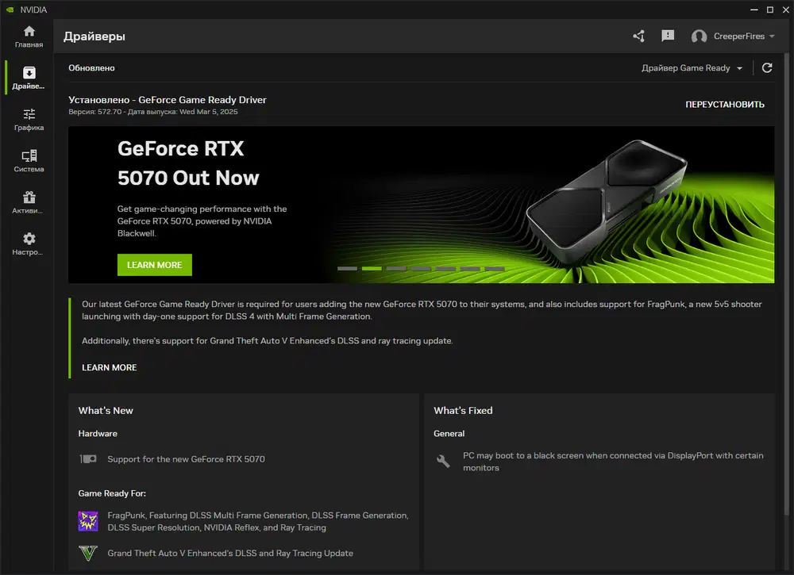Open the Графика sliders icon

(x=29, y=114)
